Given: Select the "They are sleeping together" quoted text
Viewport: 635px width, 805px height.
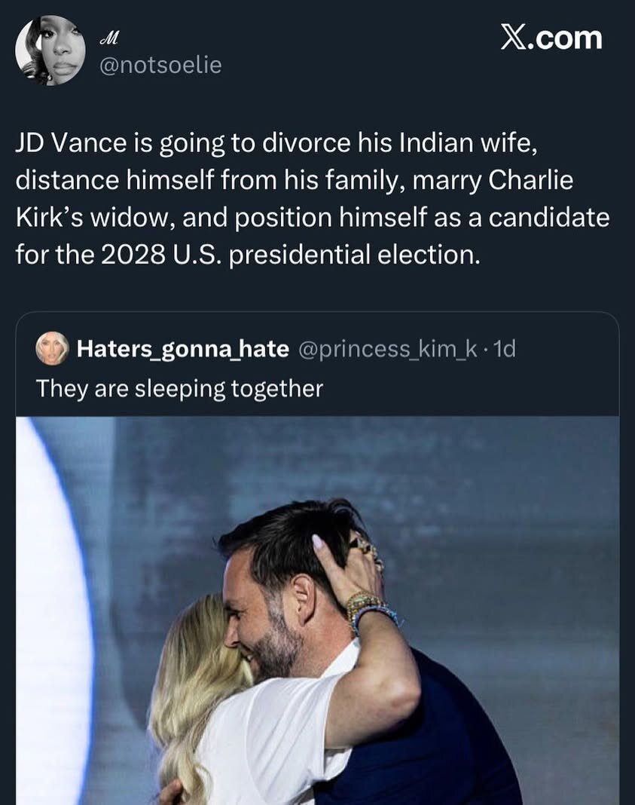Looking at the screenshot, I should [x=179, y=388].
